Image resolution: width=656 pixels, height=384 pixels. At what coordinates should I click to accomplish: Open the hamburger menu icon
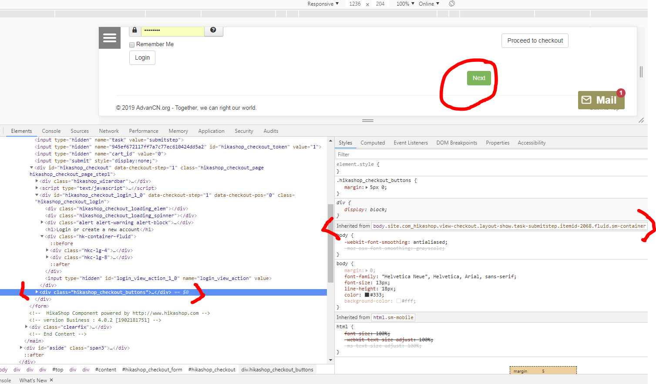109,38
